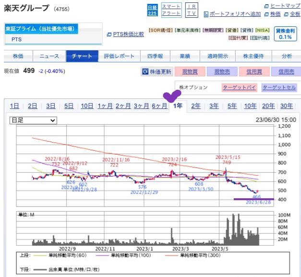Click the ターゲットセル button

point(279,87)
